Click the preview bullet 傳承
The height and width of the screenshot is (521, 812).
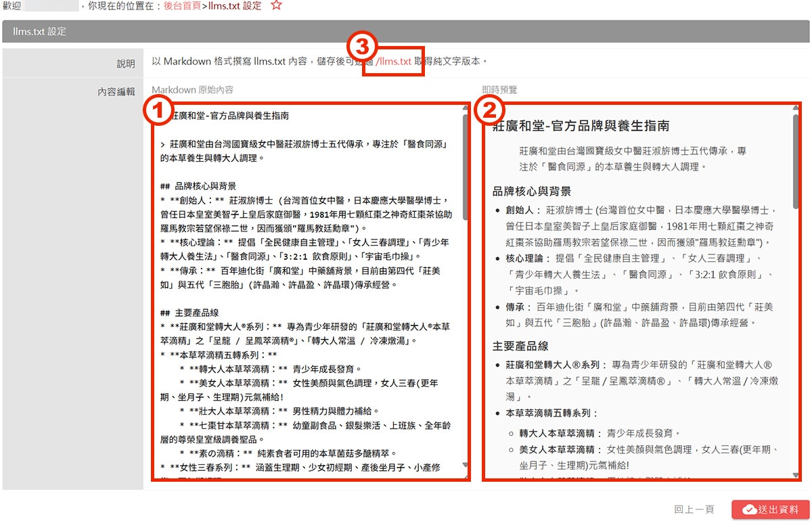(x=518, y=307)
